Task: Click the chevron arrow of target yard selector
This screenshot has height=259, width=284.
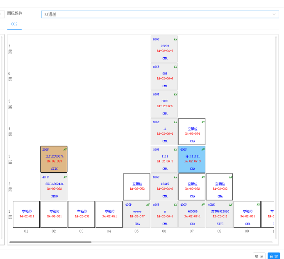Action: 274,14
